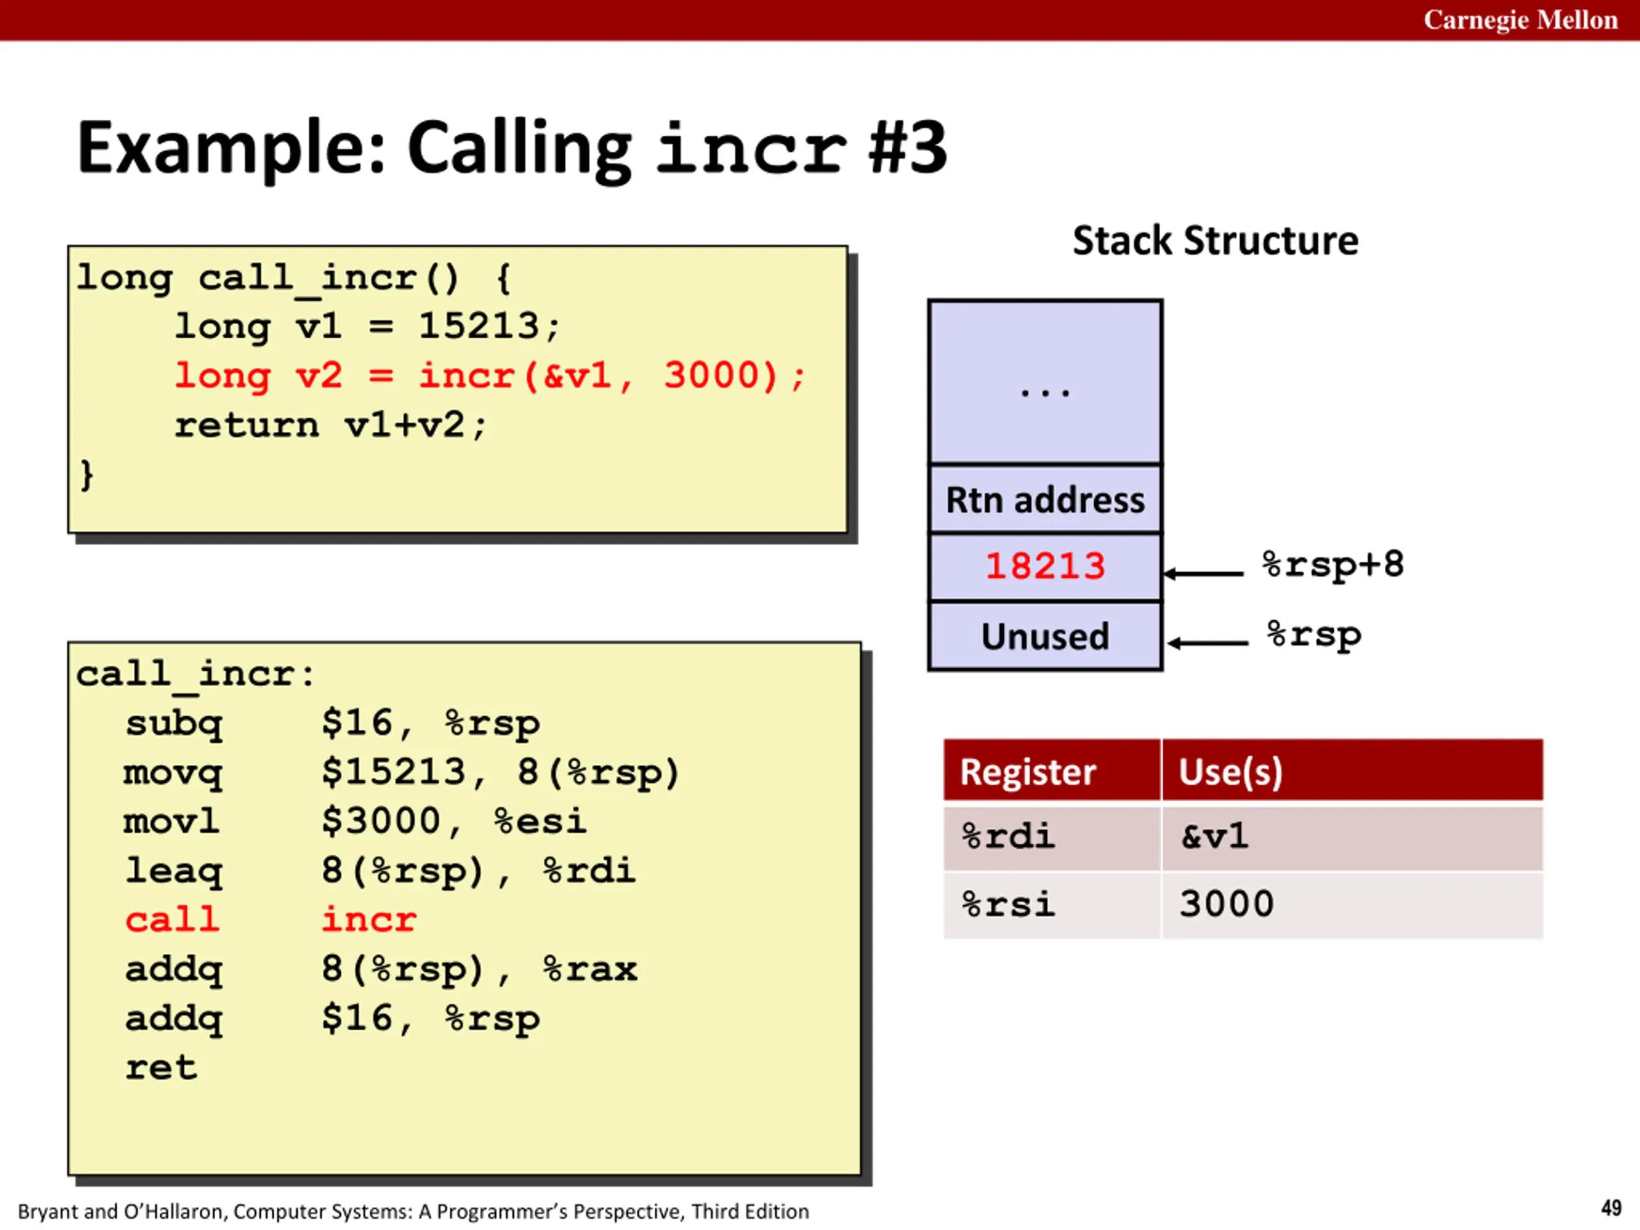
Task: Click the slide number '49'
Action: (1611, 1208)
